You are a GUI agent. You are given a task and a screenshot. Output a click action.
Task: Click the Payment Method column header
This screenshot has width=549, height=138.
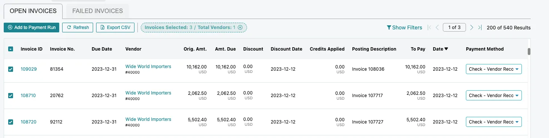pyautogui.click(x=485, y=49)
